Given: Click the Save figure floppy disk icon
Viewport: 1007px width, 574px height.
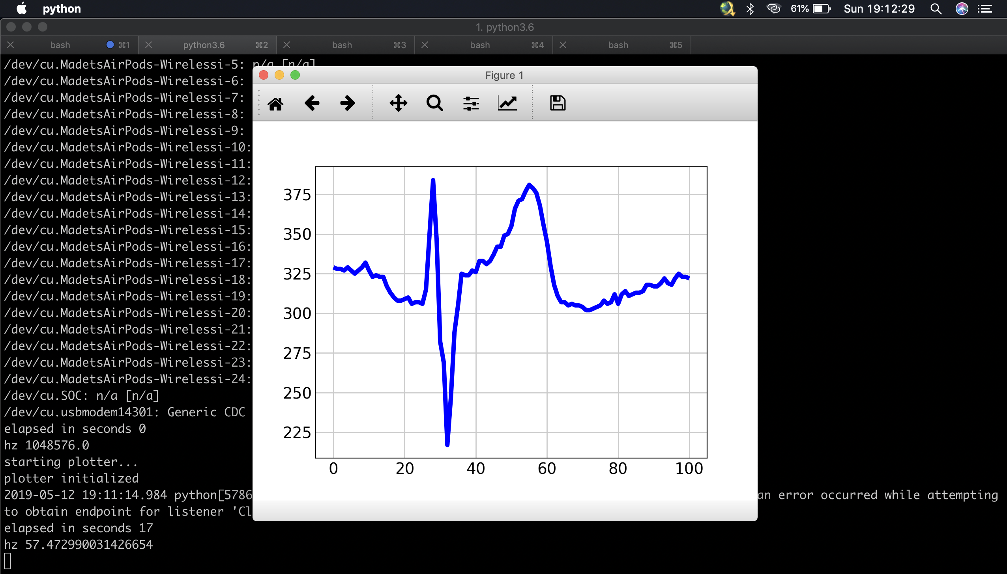Looking at the screenshot, I should (x=558, y=103).
